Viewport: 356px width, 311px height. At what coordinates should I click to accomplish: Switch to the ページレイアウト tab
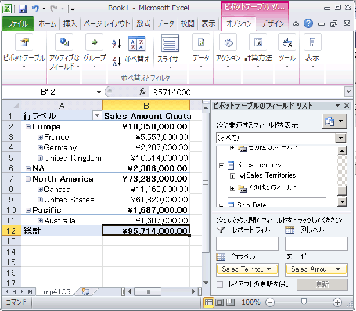tap(107, 24)
